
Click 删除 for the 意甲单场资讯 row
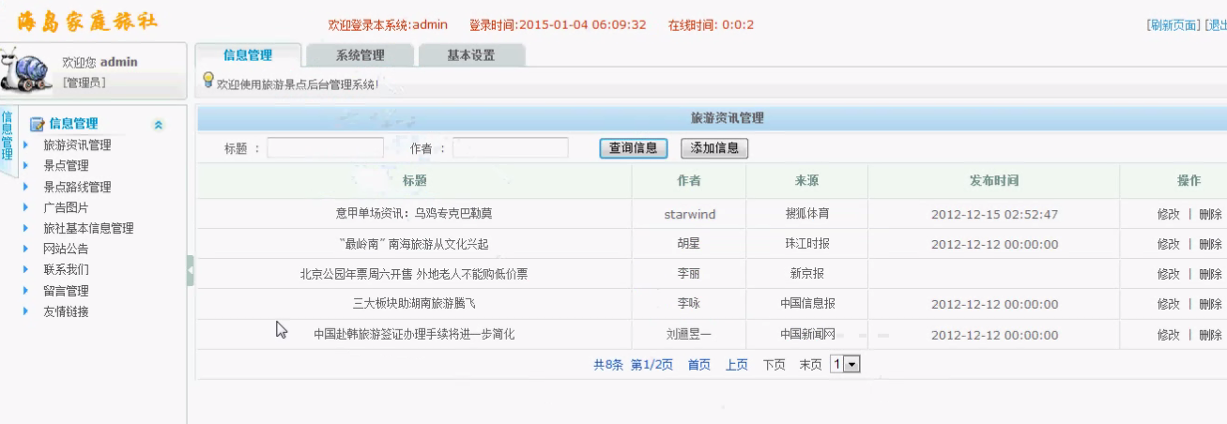(1210, 214)
